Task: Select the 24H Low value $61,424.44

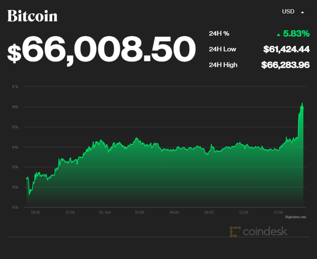Action: tap(286, 49)
